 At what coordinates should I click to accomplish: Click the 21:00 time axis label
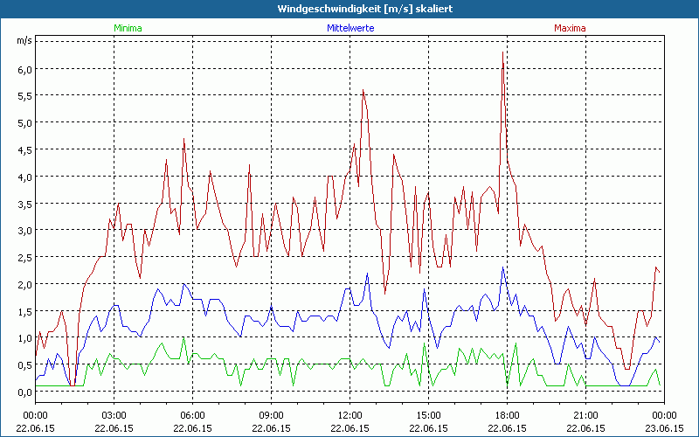pyautogui.click(x=585, y=415)
